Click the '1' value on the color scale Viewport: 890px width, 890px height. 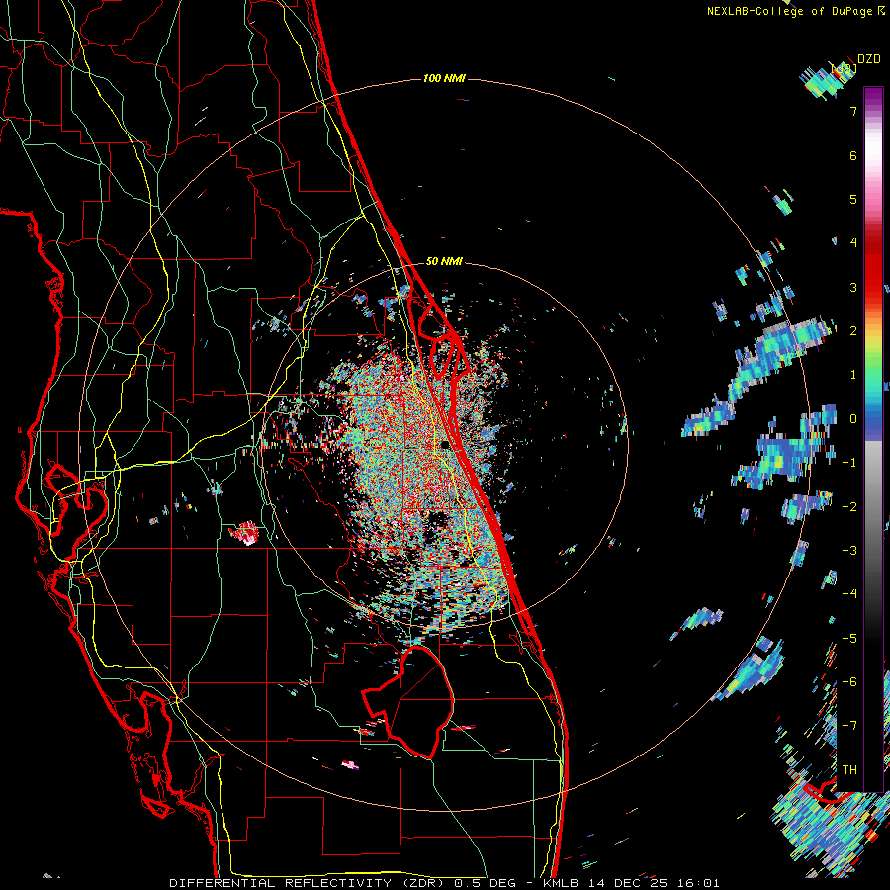click(x=853, y=375)
